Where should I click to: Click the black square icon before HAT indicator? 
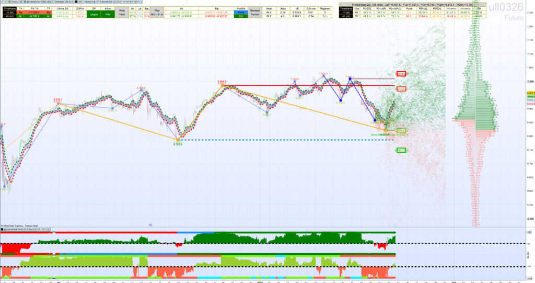pyautogui.click(x=76, y=2)
